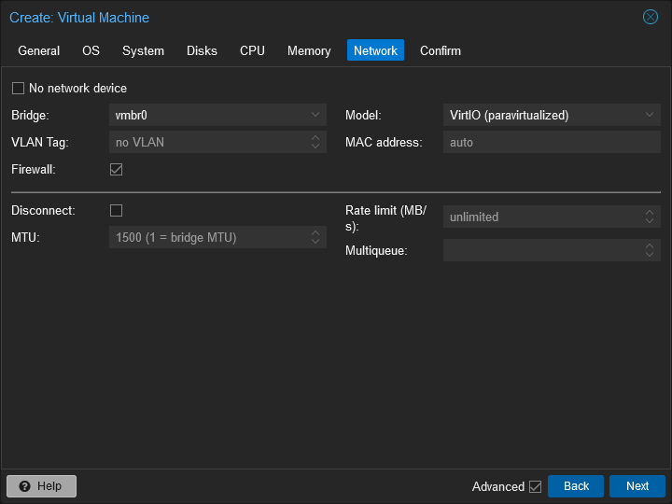Viewport: 672px width, 504px height.
Task: Close the Create Virtual Machine dialog
Action: (x=651, y=17)
